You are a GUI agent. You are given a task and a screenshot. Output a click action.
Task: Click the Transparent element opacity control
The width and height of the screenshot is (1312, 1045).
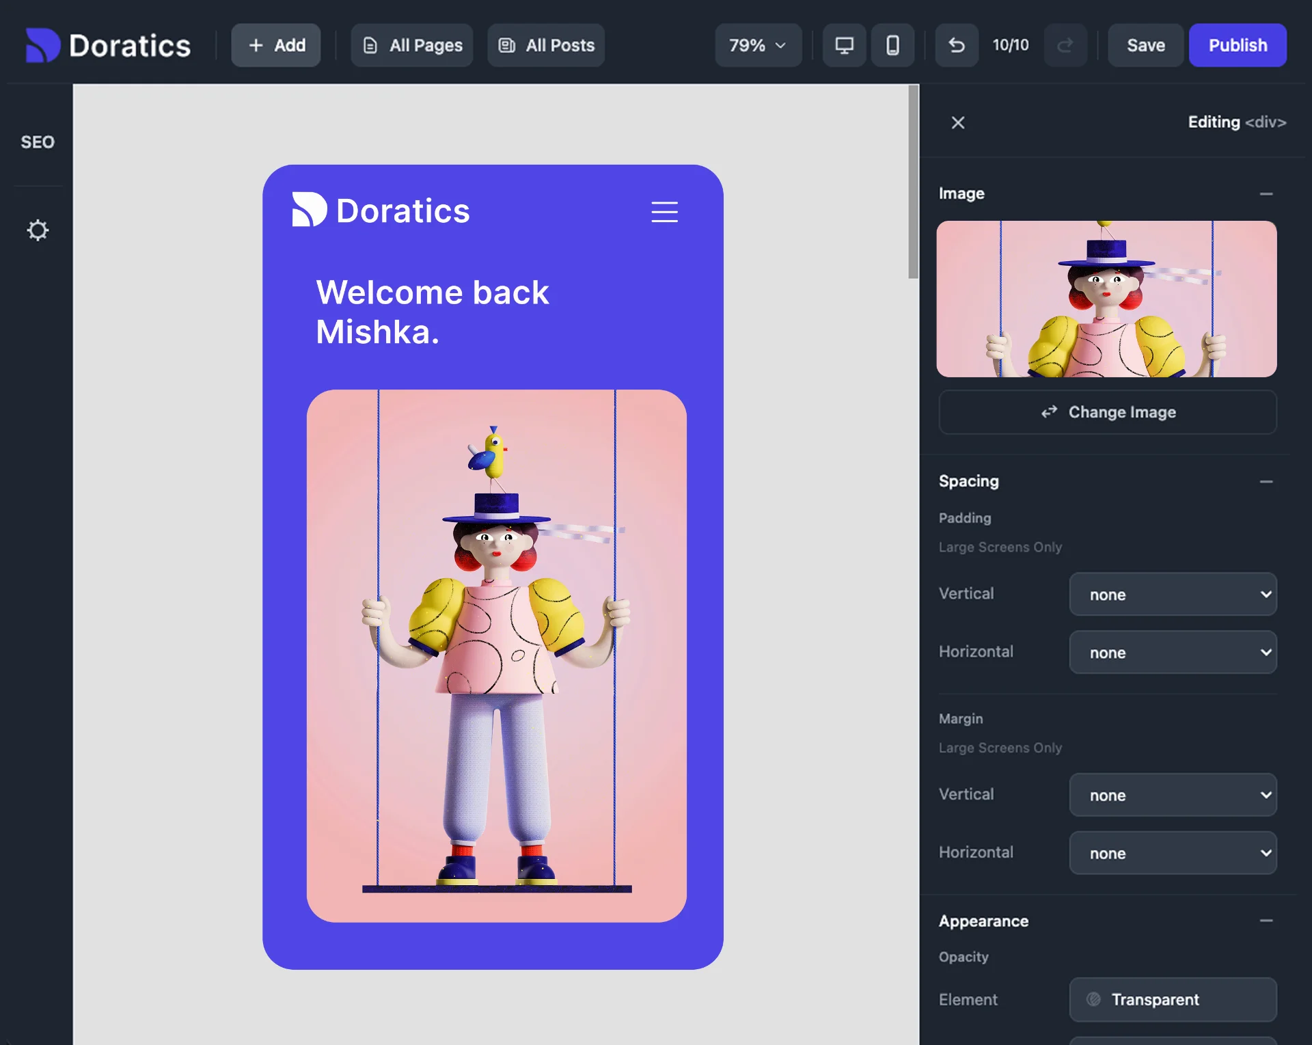pyautogui.click(x=1173, y=999)
